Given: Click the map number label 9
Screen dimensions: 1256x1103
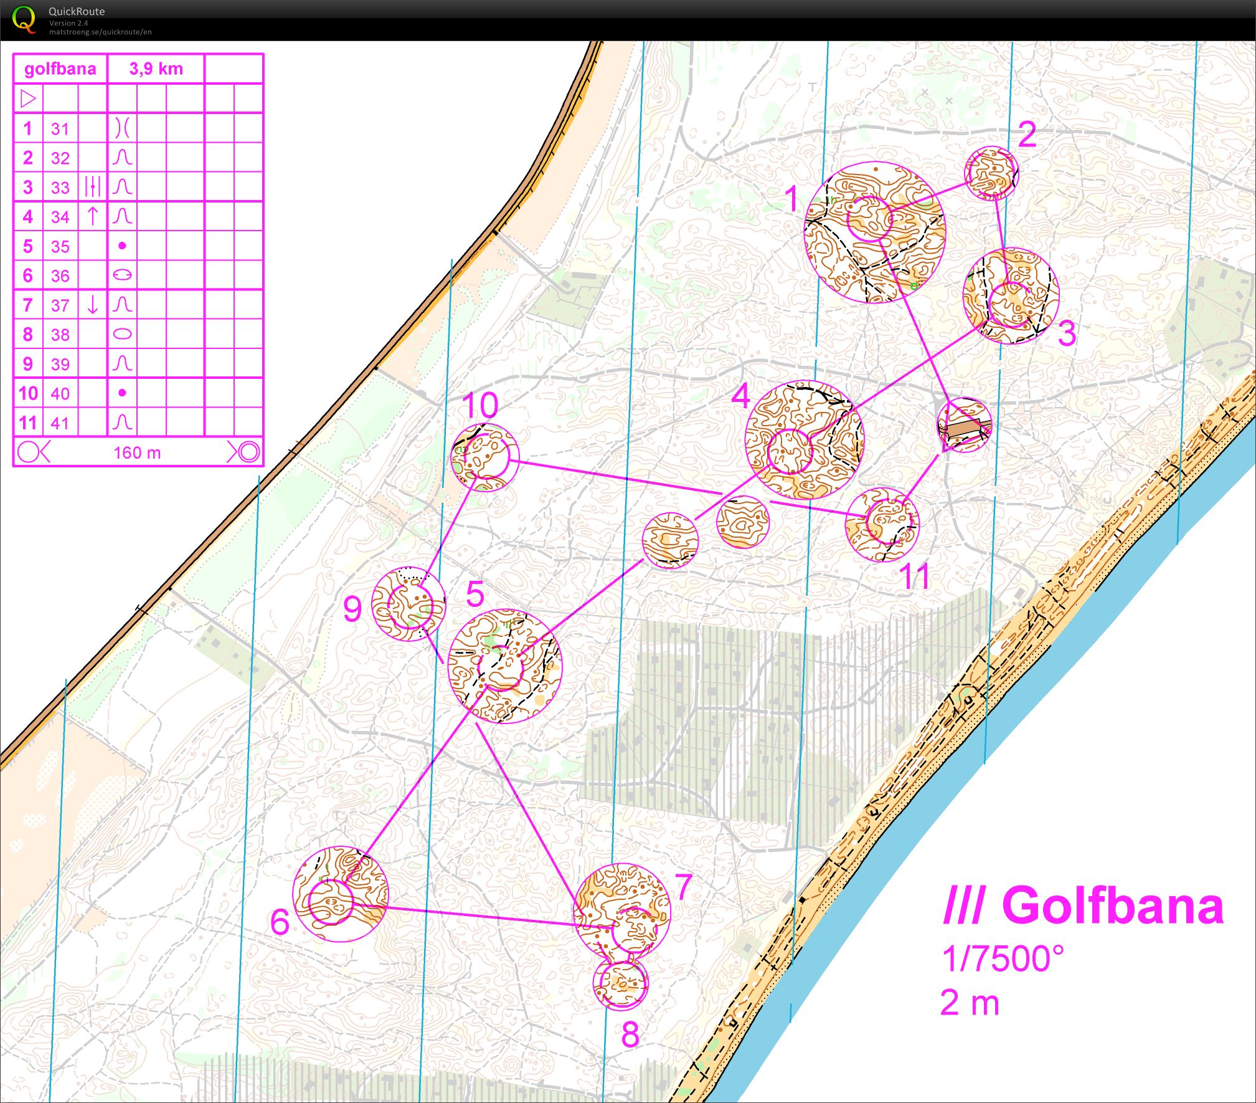Looking at the screenshot, I should (352, 608).
